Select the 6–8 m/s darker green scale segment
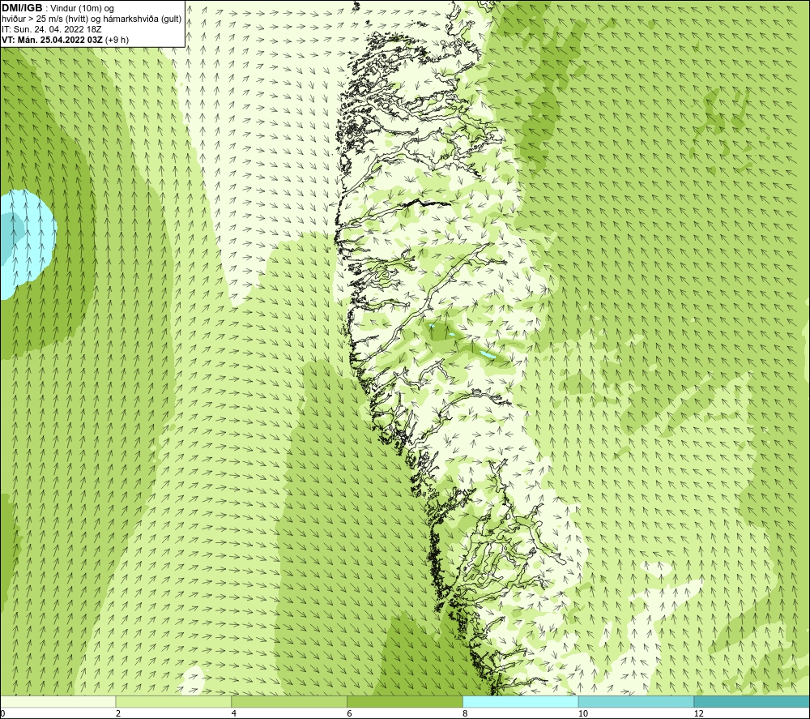Viewport: 810px width, 719px height. click(405, 701)
